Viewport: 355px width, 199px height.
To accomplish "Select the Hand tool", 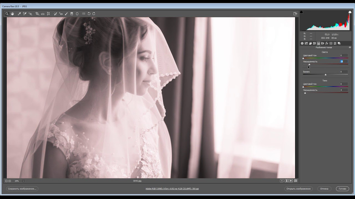I will pos(12,14).
